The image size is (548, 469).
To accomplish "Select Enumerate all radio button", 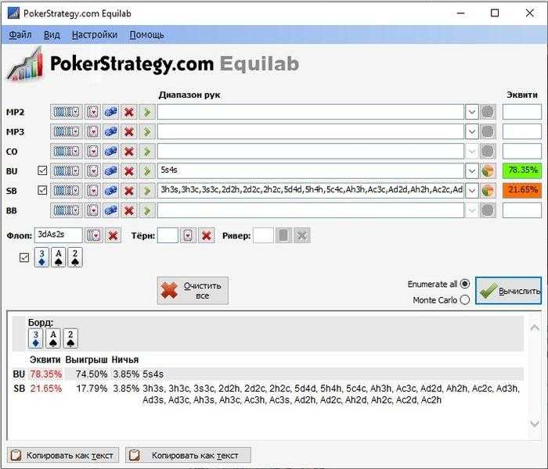I will pos(465,284).
